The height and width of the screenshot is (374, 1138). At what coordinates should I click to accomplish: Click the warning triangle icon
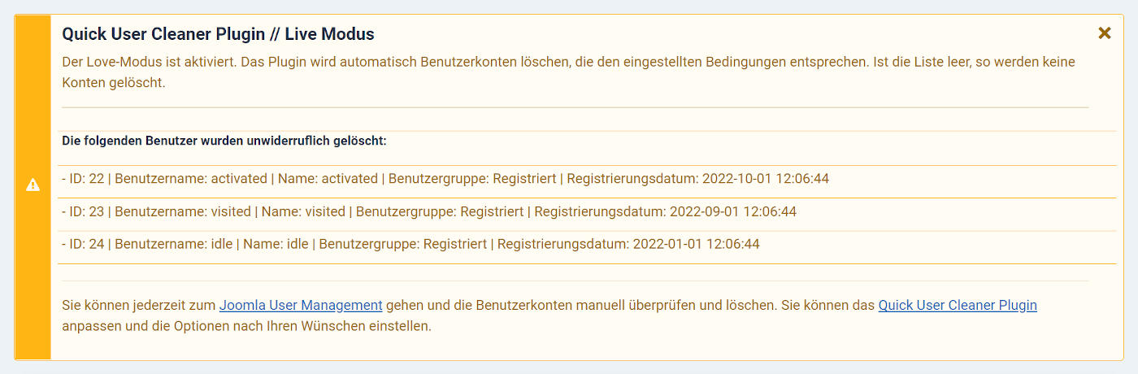pos(33,185)
